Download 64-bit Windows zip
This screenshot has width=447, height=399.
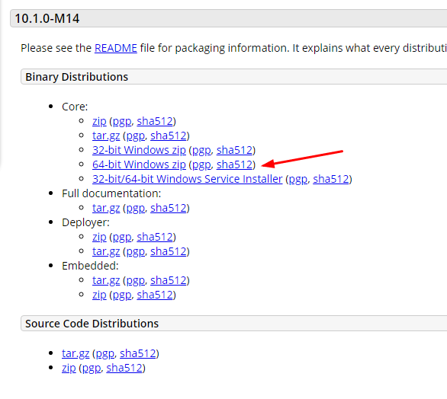(139, 164)
